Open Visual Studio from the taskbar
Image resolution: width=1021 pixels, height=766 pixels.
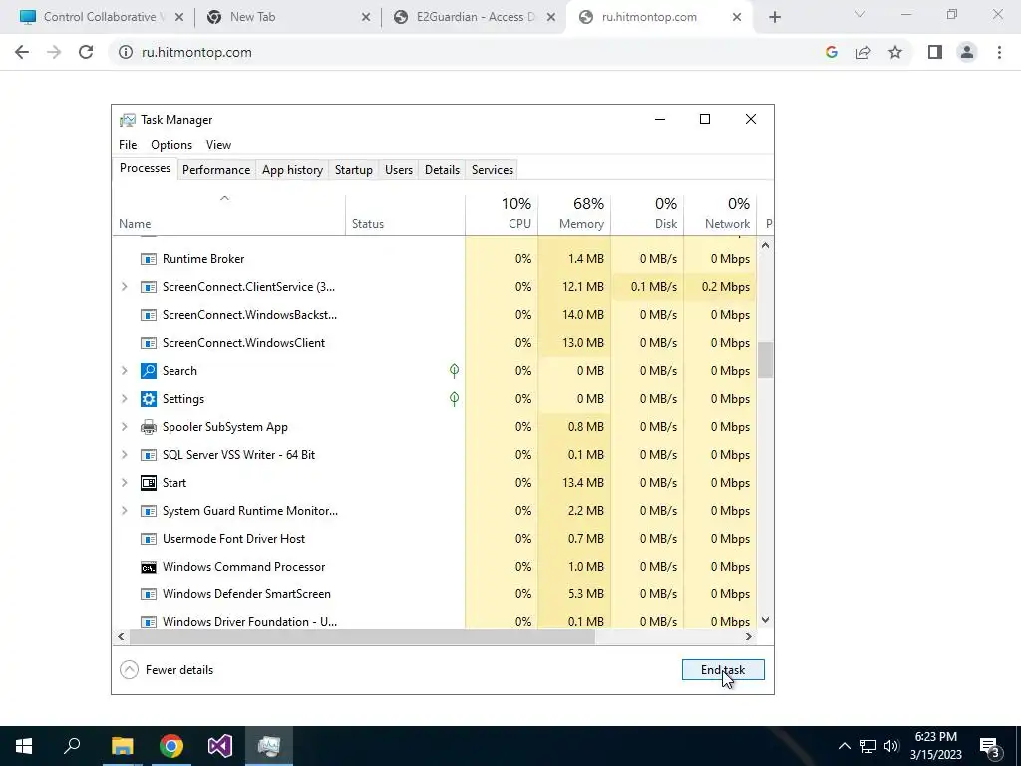click(x=220, y=746)
